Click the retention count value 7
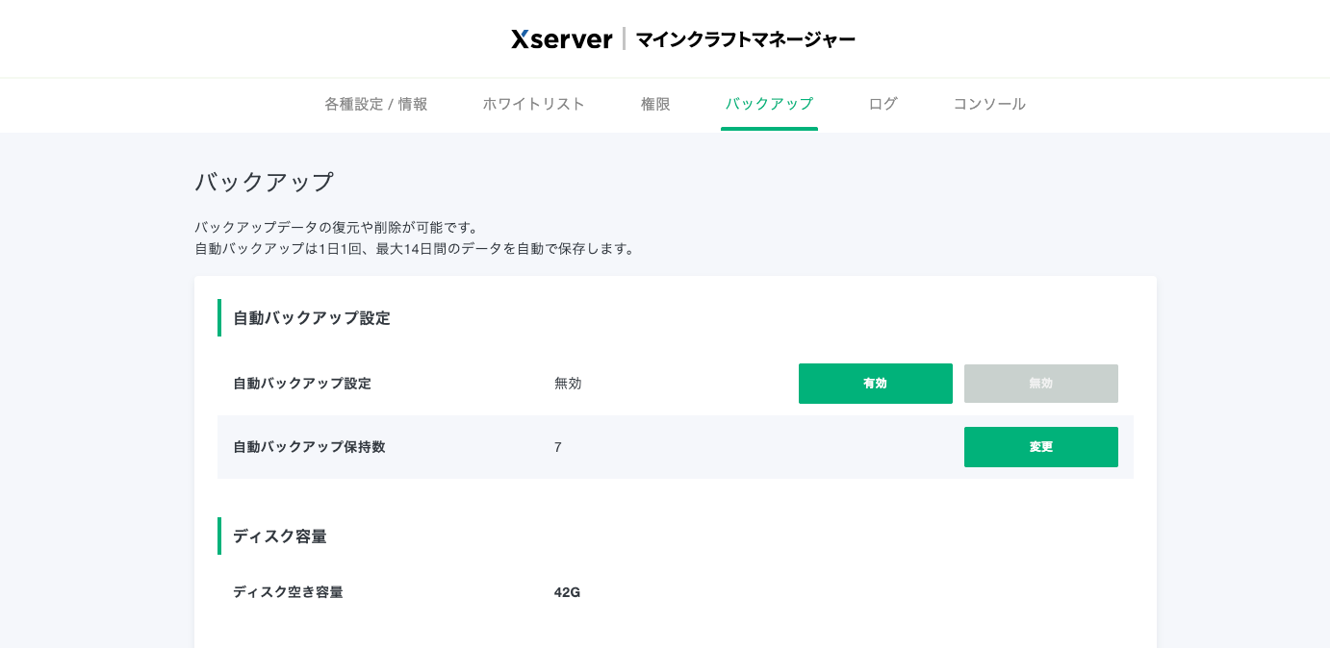This screenshot has height=648, width=1330. [558, 447]
